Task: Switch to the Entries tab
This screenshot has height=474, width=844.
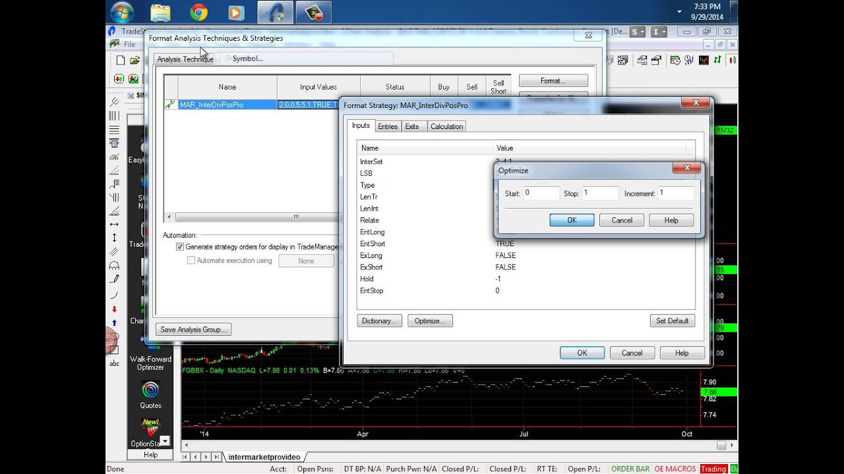Action: 388,126
